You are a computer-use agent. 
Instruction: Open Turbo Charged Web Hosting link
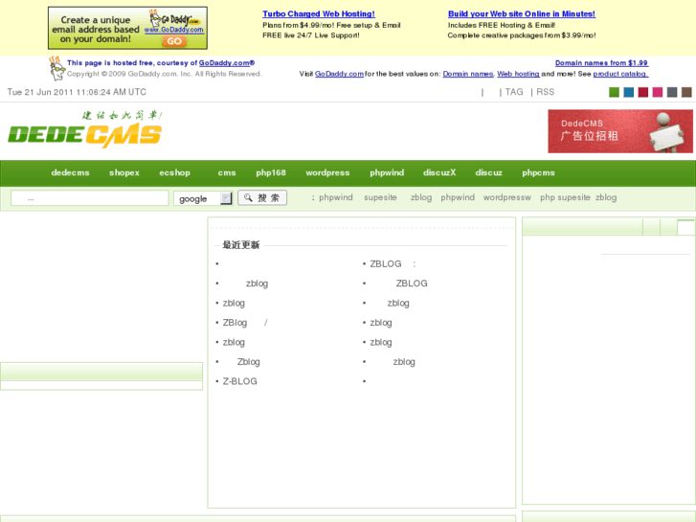(x=319, y=14)
